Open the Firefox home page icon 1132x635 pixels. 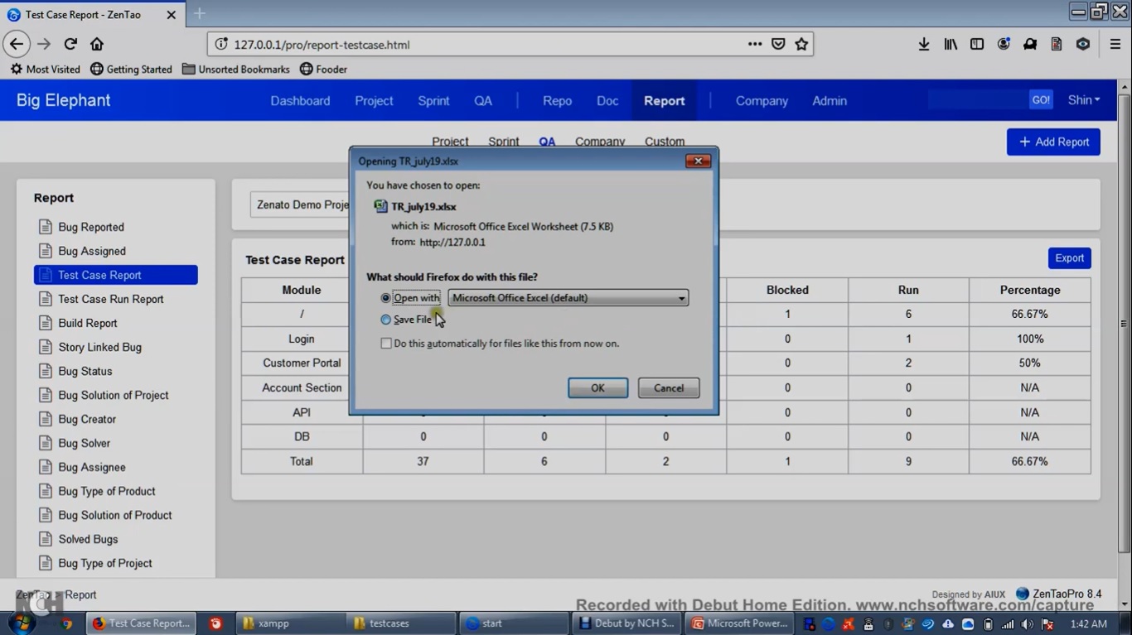click(x=97, y=44)
